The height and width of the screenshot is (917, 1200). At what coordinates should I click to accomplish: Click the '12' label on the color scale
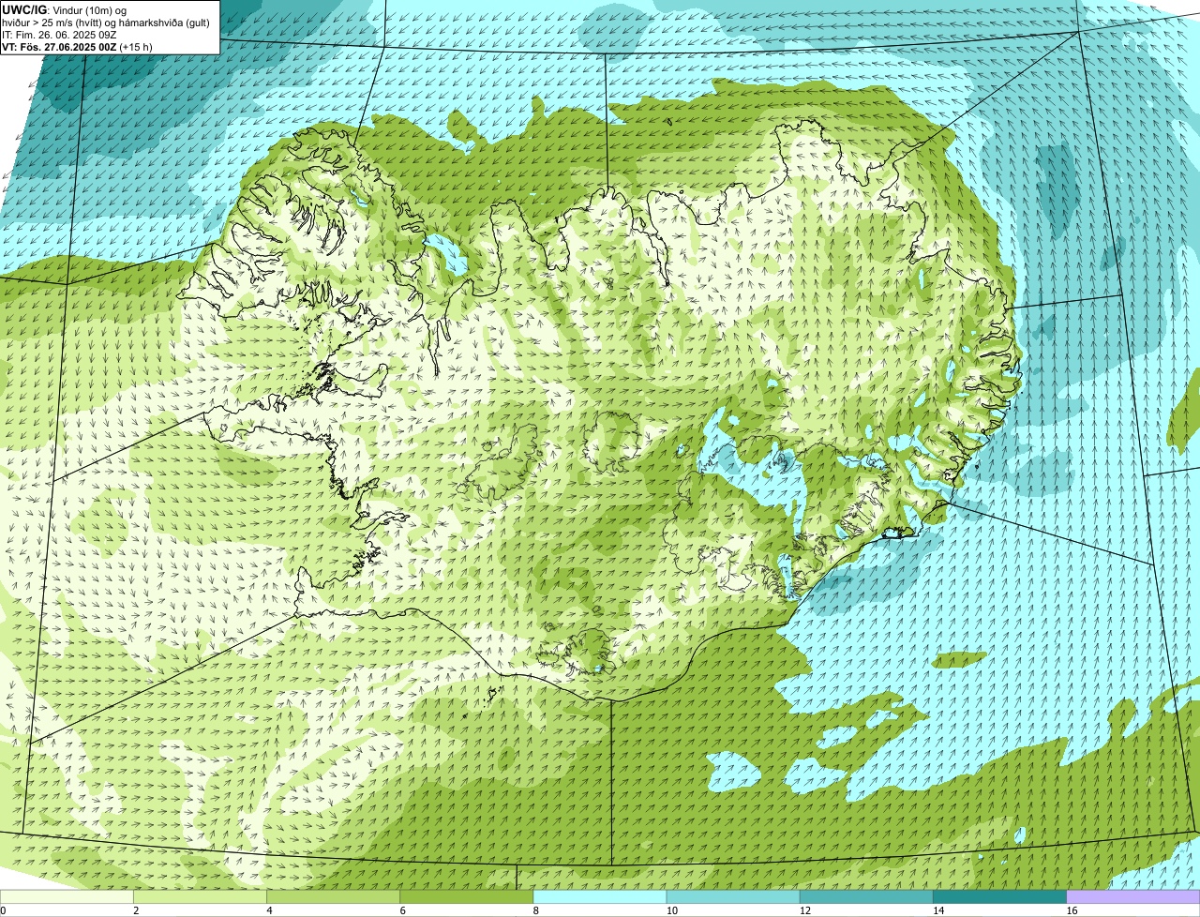pyautogui.click(x=805, y=910)
